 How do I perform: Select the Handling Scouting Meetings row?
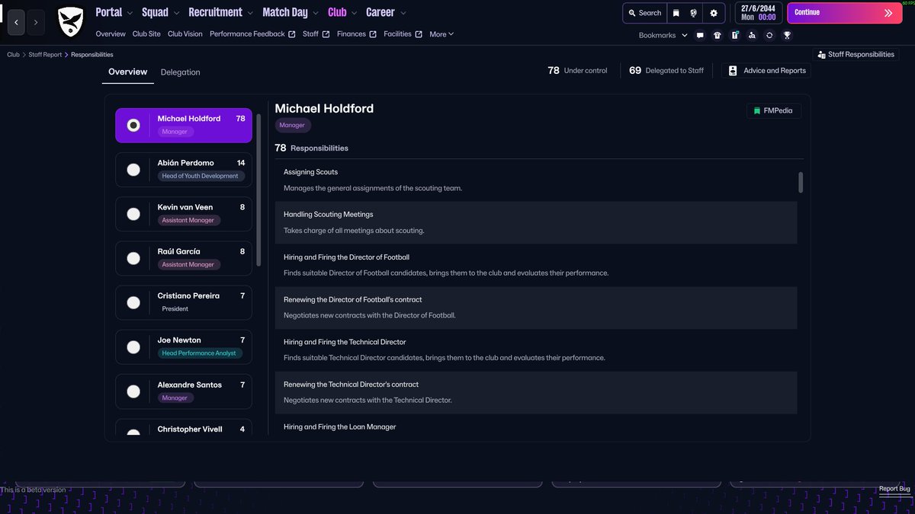click(536, 222)
